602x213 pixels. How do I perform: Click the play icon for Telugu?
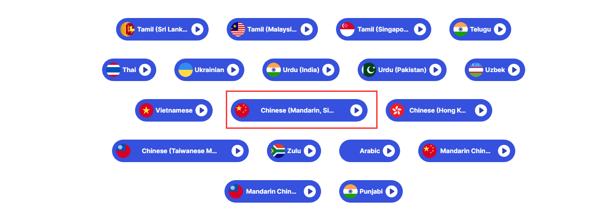[499, 29]
